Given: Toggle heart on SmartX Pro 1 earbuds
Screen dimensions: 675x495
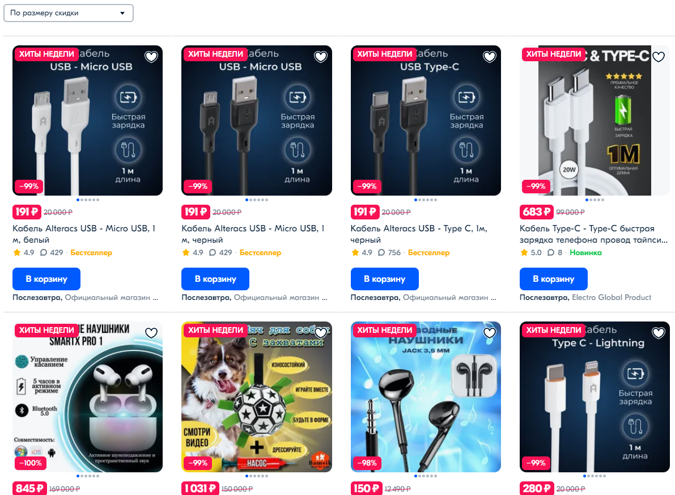Looking at the screenshot, I should pyautogui.click(x=151, y=333).
